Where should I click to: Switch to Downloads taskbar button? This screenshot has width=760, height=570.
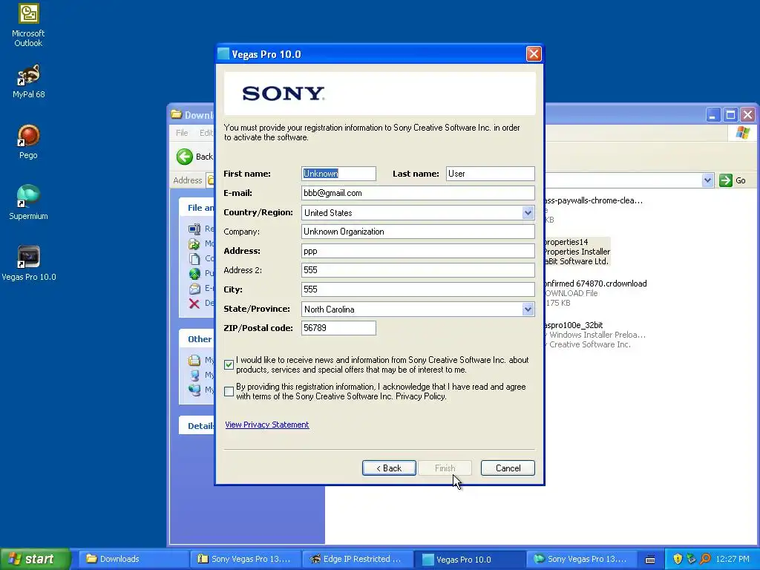click(134, 559)
